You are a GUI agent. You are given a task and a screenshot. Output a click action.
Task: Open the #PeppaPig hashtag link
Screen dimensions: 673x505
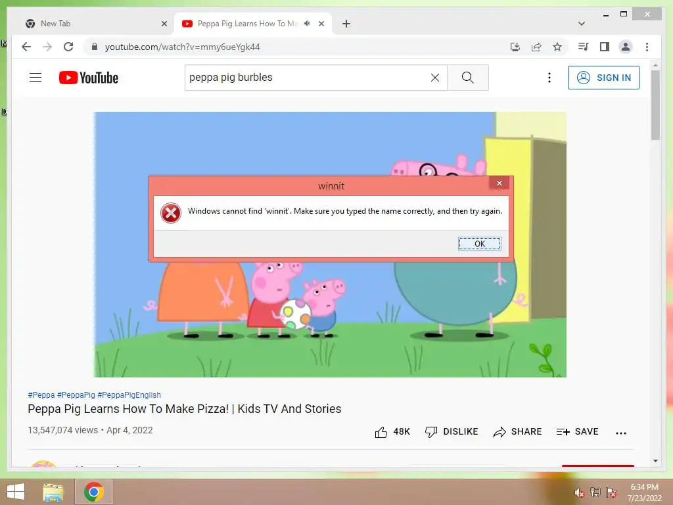click(x=76, y=395)
